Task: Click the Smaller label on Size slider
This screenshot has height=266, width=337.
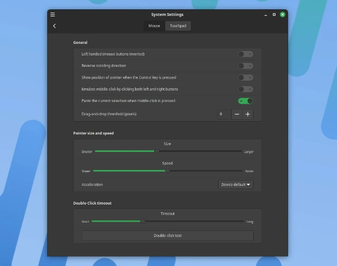Action: 87,151
